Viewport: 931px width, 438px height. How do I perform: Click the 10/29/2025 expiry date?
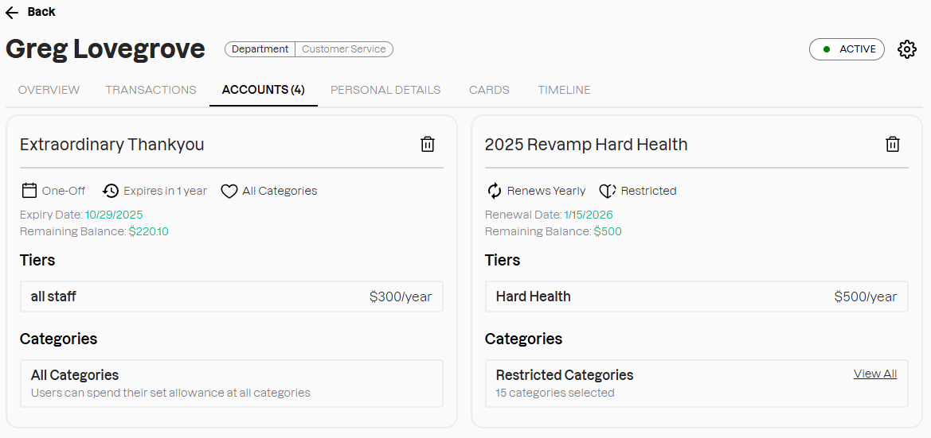click(114, 215)
